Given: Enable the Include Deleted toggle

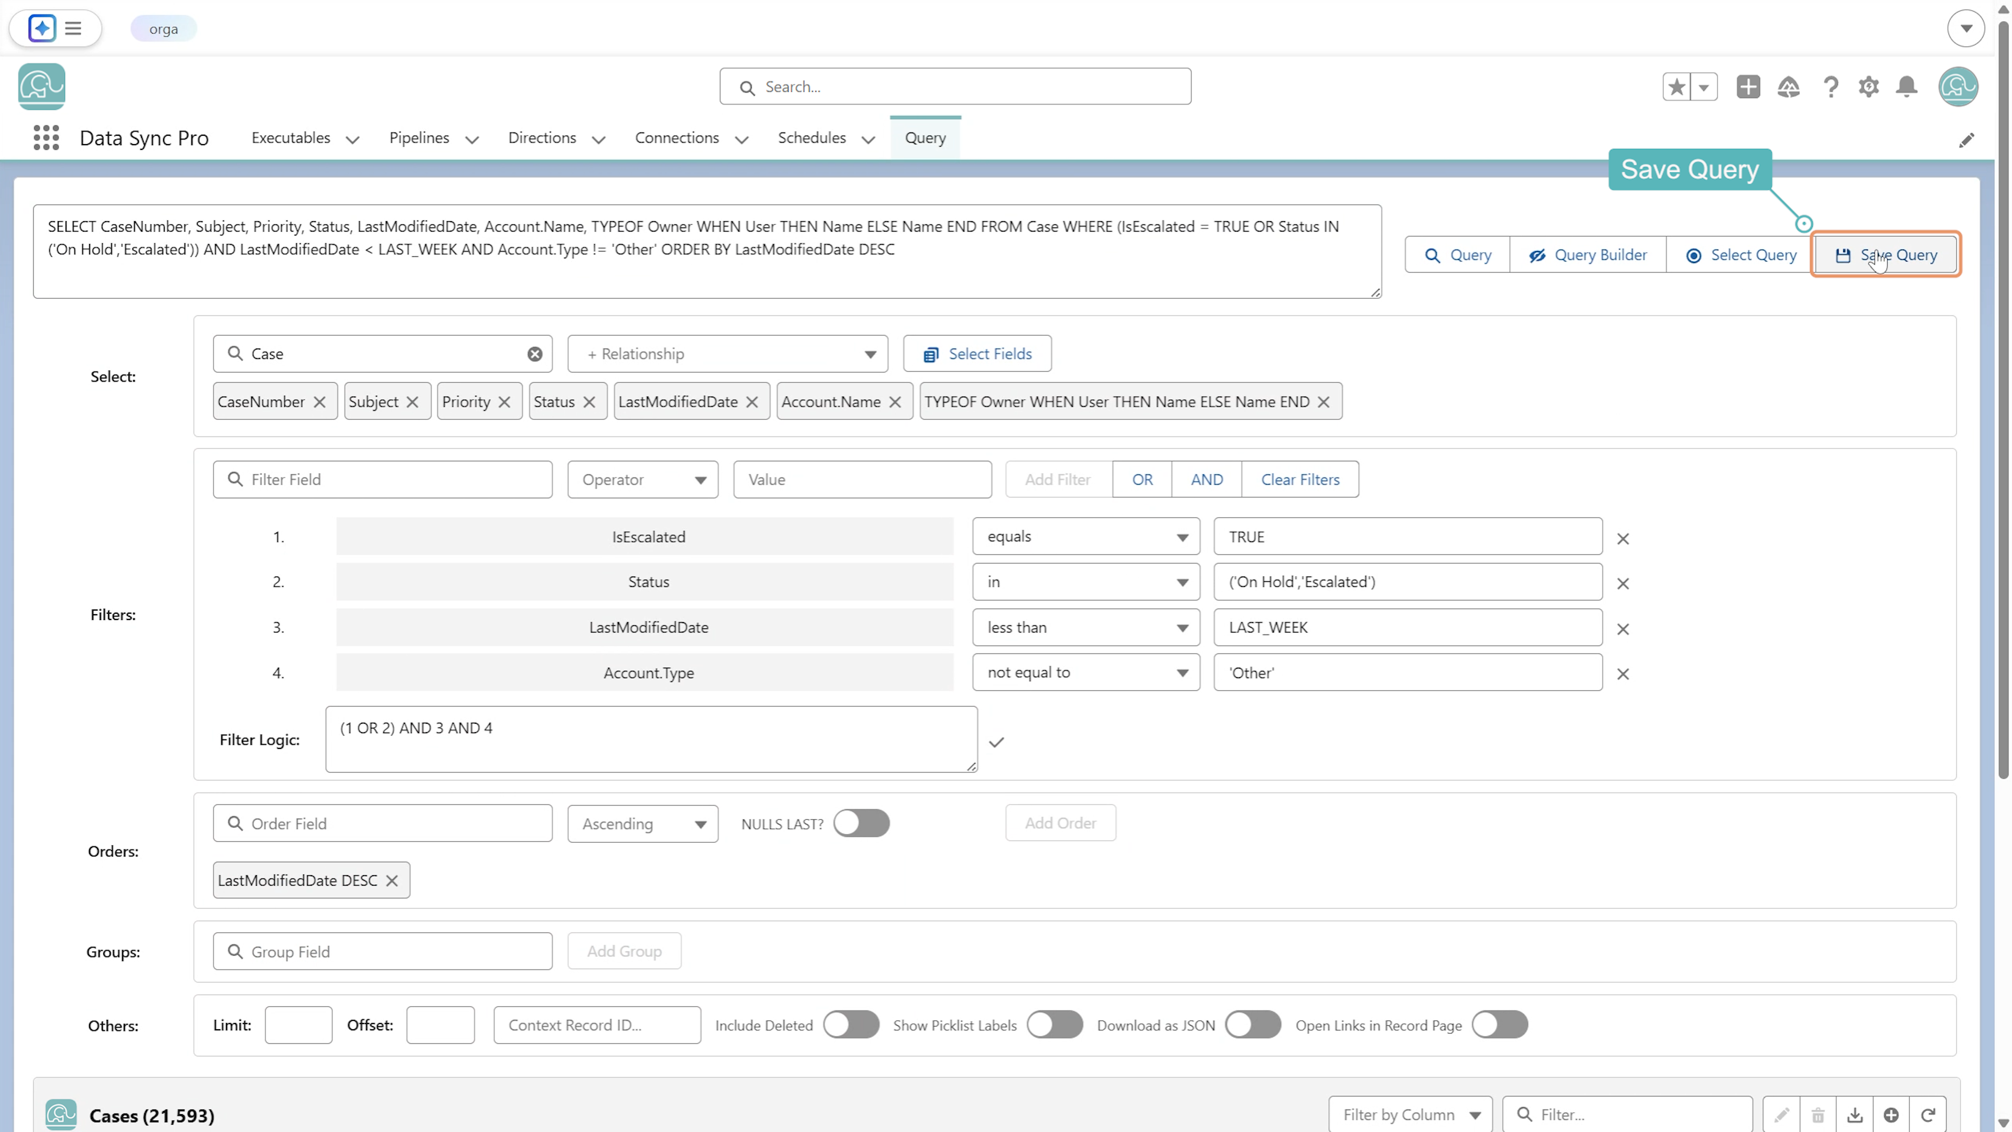Looking at the screenshot, I should (x=851, y=1024).
